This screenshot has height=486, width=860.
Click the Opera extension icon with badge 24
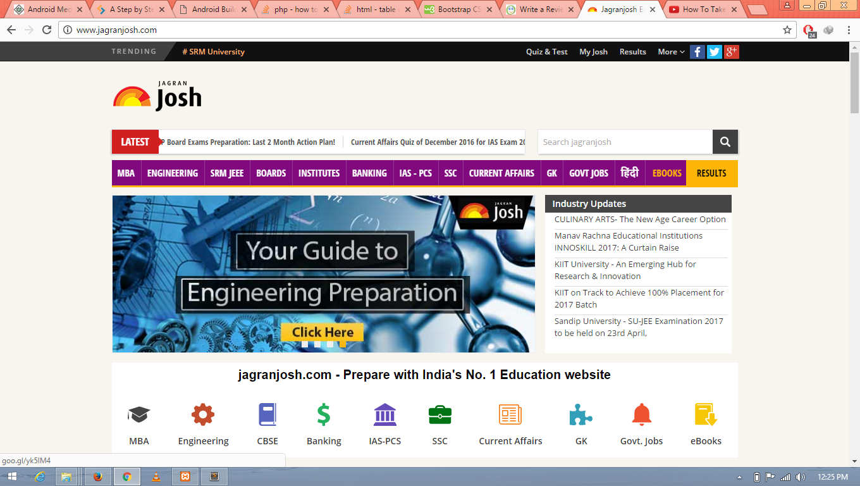809,30
